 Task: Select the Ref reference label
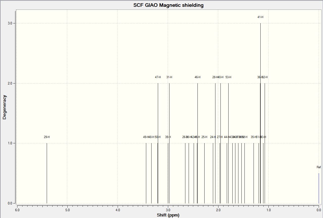319,167
